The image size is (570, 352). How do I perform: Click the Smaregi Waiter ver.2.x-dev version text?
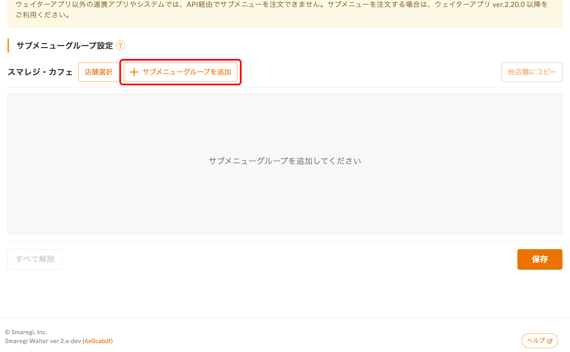43,341
